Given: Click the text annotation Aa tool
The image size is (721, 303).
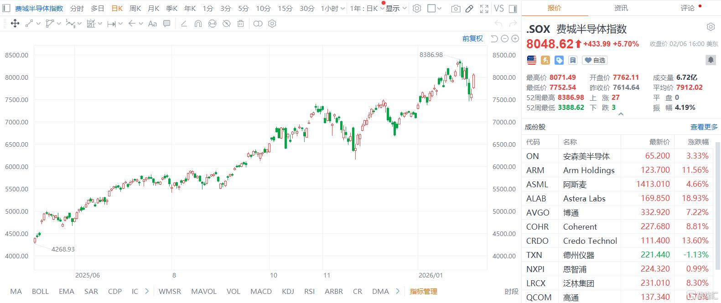Looking at the screenshot, I should [x=152, y=24].
